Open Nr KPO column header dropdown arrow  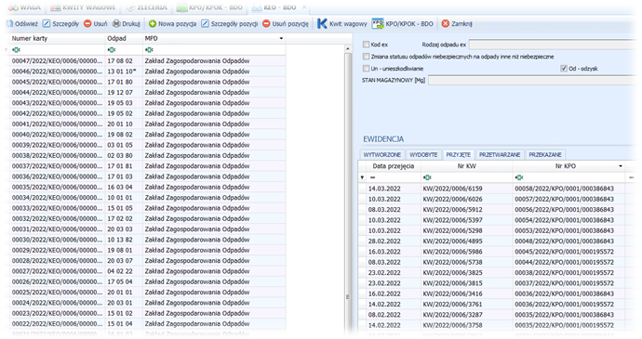coord(621,166)
